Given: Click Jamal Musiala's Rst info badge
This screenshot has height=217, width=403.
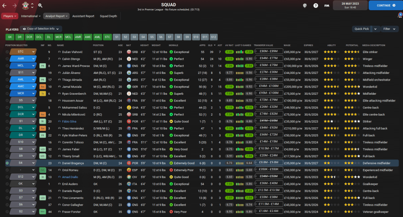Looking at the screenshot, I should (x=43, y=86).
